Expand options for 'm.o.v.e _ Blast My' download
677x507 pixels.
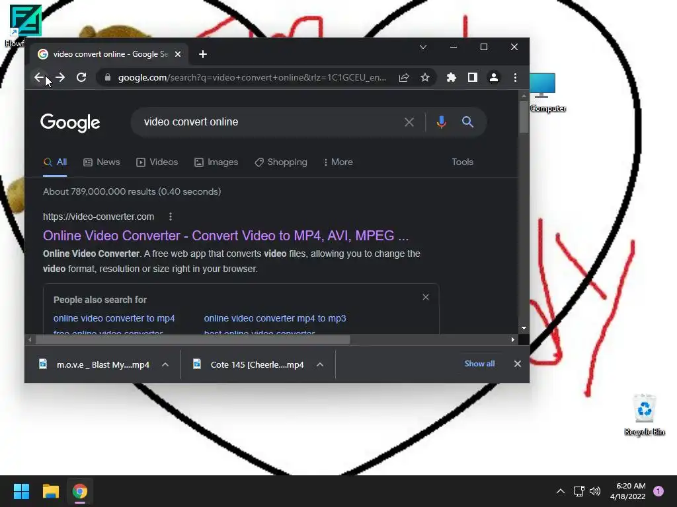pos(165,364)
